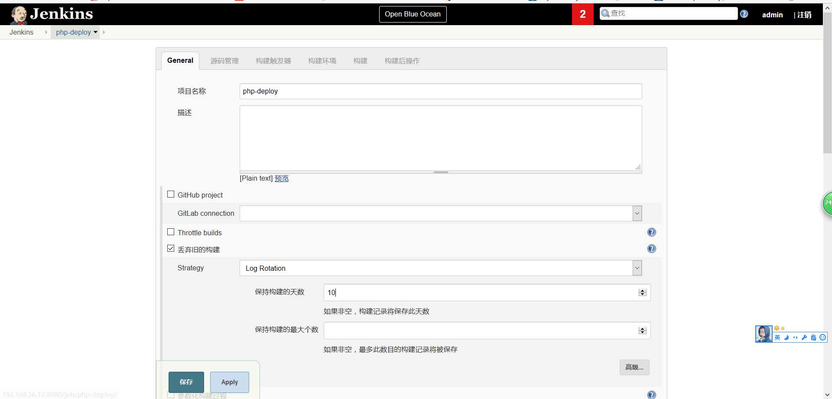This screenshot has width=832, height=399.
Task: Open help for Throttle builds
Action: 651,232
